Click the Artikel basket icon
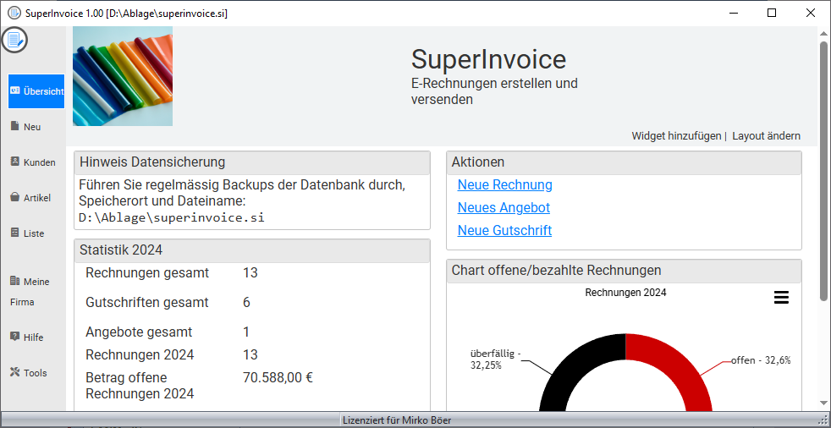Screen dimensions: 831x428 (15, 197)
